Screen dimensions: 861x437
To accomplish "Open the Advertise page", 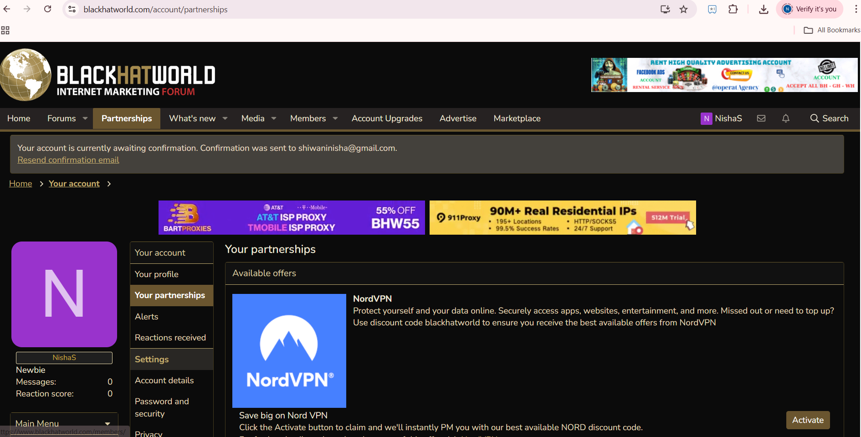I will tap(458, 118).
